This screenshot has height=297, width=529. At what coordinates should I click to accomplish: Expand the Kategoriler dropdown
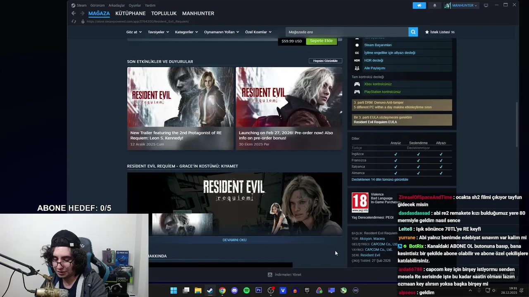point(186,32)
